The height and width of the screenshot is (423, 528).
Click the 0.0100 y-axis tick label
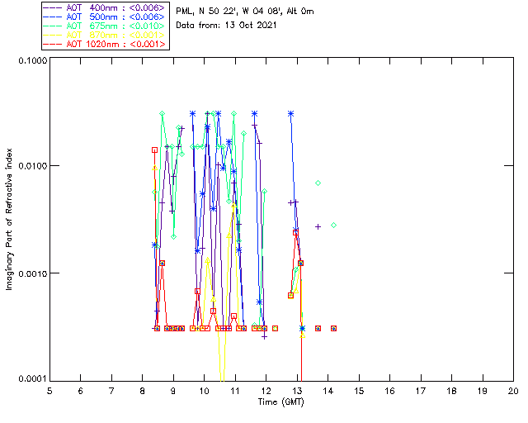click(x=31, y=167)
